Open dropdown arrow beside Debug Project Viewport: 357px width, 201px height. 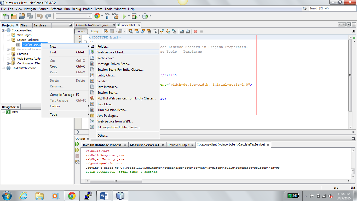click(x=139, y=16)
